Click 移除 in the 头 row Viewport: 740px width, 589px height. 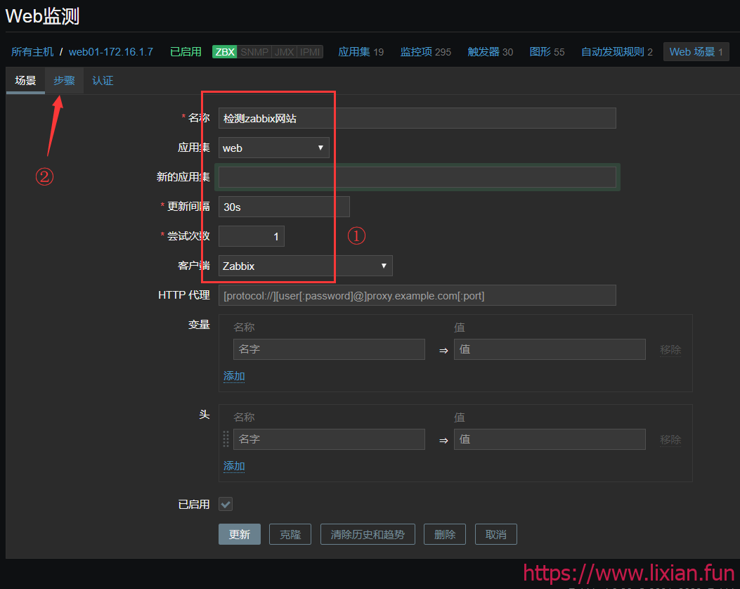670,439
